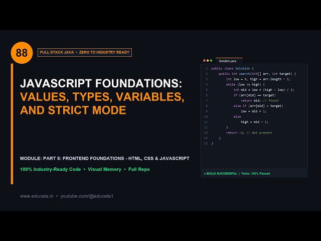The image size is (321, 241).
Task: Click the 'int mid = low + (high - low) / 2;' line
Action: [264, 90]
